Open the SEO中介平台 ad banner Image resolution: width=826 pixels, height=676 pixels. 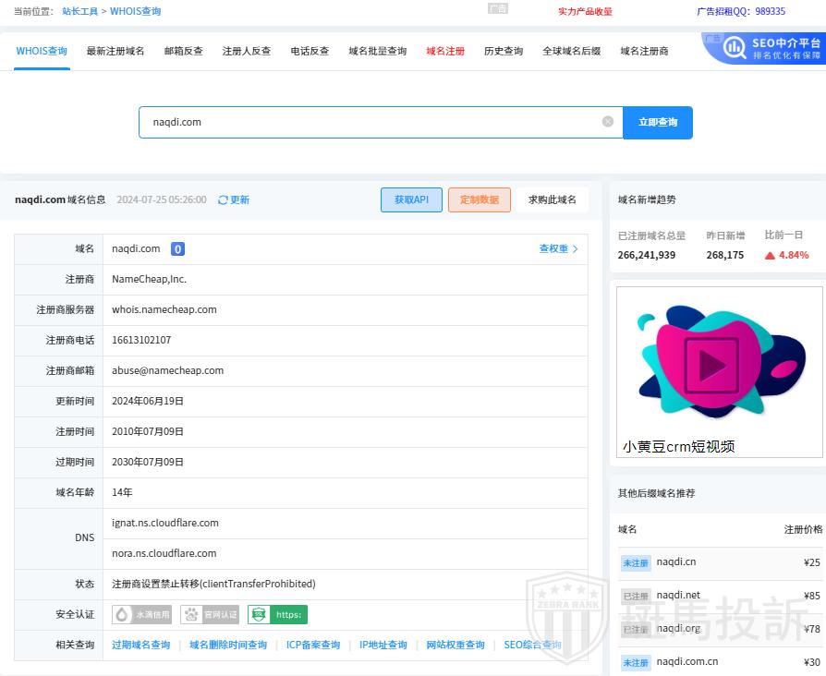pyautogui.click(x=764, y=49)
